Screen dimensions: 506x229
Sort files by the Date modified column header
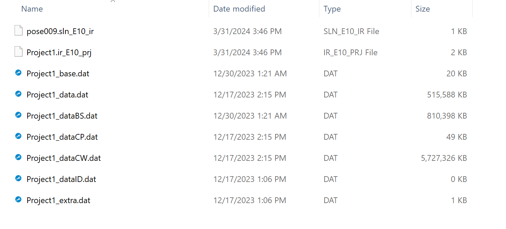(x=239, y=9)
